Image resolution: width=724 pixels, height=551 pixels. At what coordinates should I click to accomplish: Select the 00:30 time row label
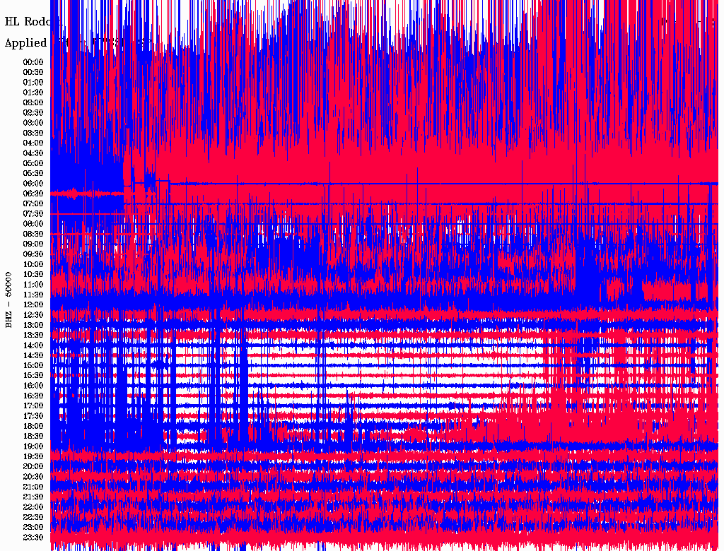(x=33, y=72)
